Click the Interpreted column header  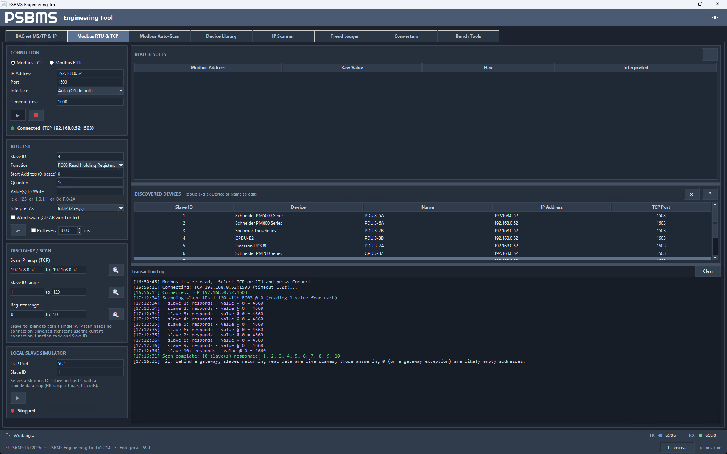[x=636, y=68]
